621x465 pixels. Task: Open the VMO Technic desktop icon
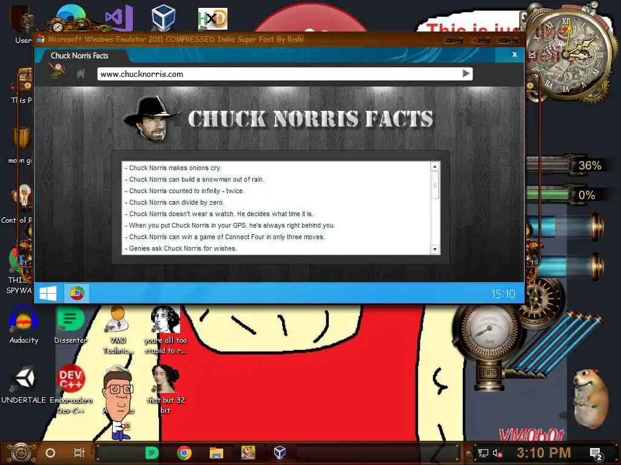118,329
